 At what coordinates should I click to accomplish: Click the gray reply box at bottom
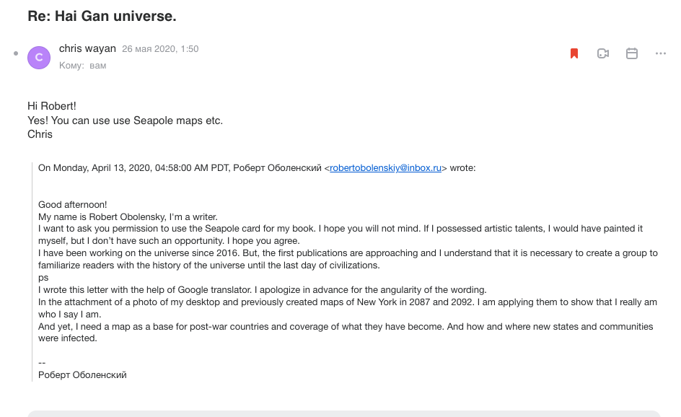[343, 413]
